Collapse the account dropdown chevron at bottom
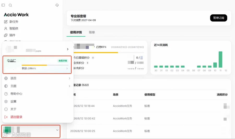The image size is (235, 139). click(57, 130)
